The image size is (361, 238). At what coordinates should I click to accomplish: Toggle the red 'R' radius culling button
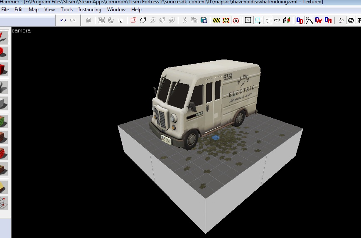coord(236,20)
